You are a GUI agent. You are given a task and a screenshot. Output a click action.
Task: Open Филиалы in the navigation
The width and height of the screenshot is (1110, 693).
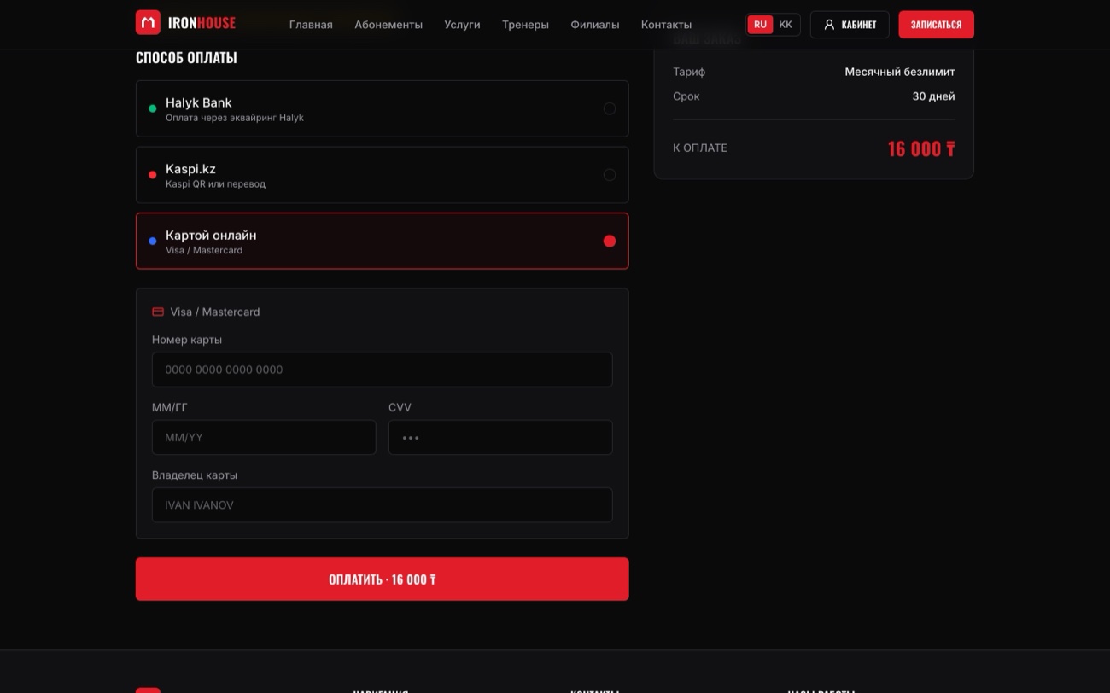click(595, 25)
